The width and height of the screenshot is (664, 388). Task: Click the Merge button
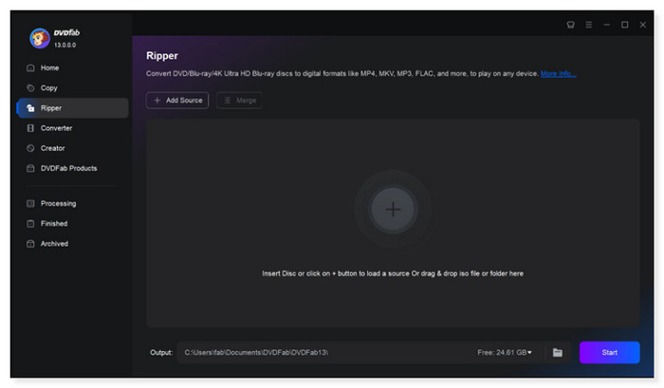[239, 101]
